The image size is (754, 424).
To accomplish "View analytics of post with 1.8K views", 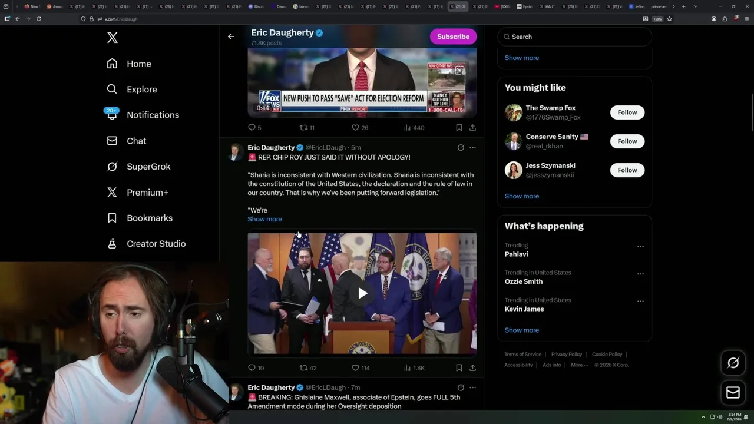I will click(x=414, y=367).
